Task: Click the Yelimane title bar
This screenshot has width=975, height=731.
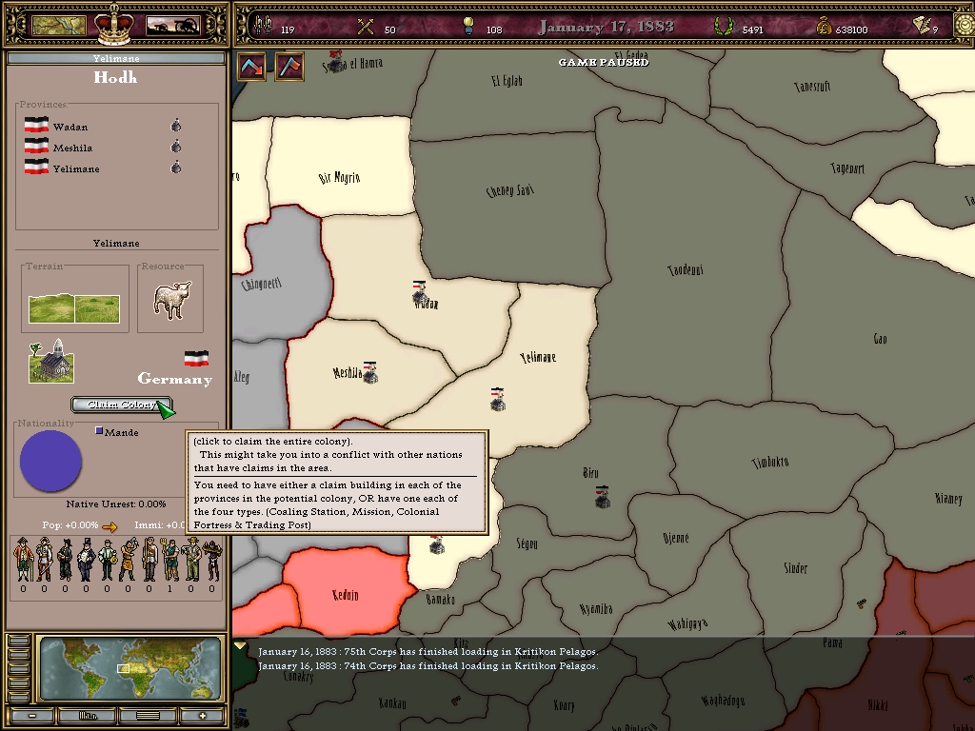Action: point(116,58)
